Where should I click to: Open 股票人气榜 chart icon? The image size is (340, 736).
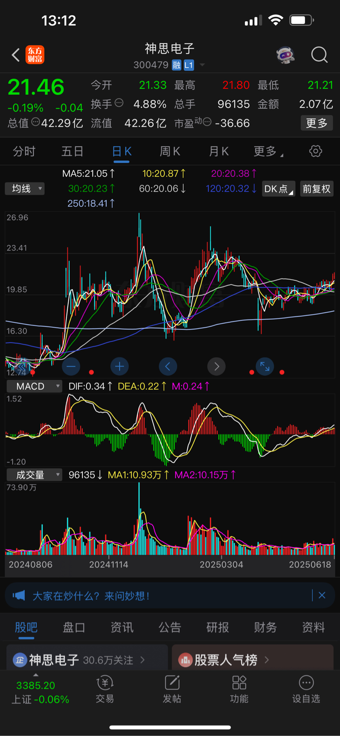[x=185, y=660]
